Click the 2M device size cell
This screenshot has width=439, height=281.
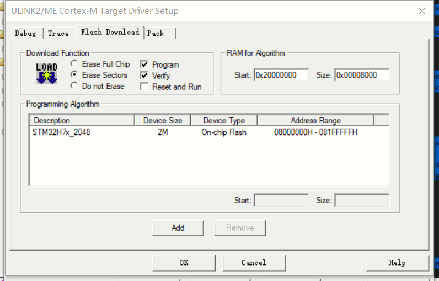163,132
